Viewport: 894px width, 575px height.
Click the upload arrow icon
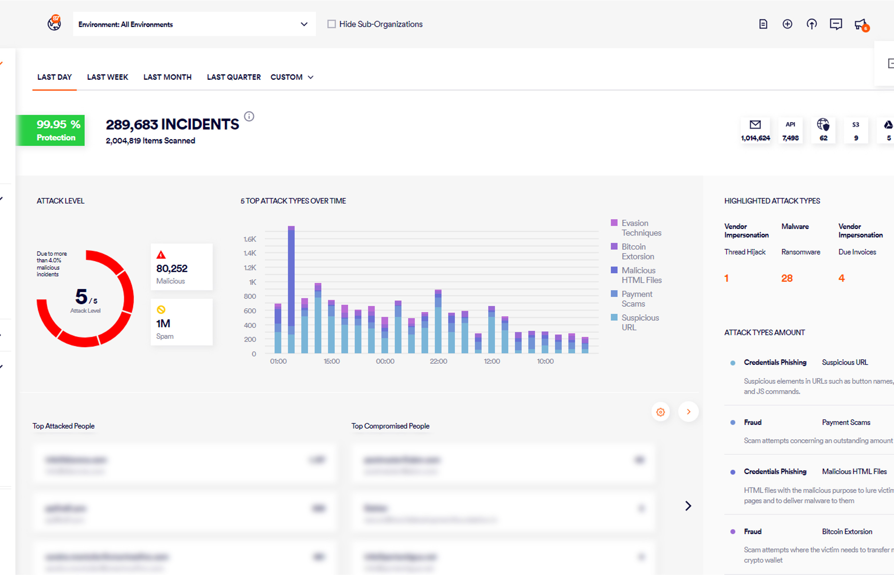[811, 24]
